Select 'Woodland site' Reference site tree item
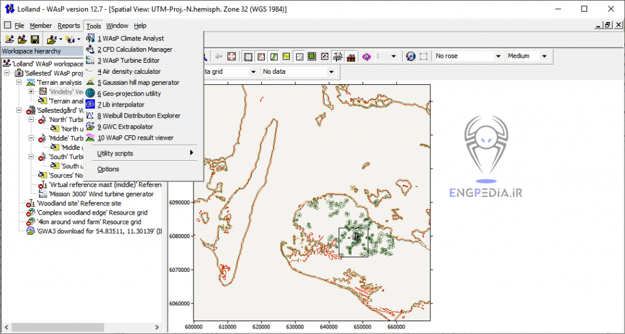 [78, 204]
